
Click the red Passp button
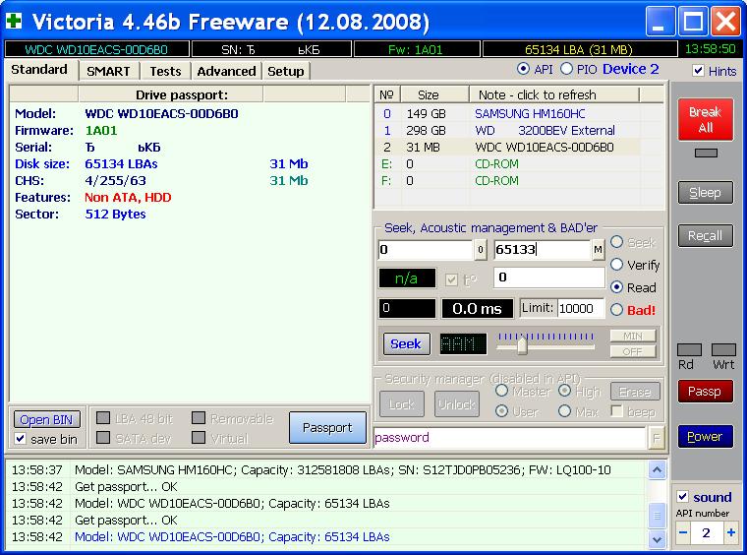(705, 392)
